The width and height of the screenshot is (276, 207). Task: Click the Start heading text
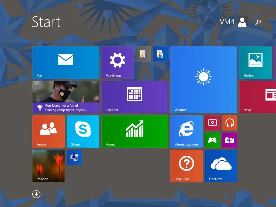[46, 22]
